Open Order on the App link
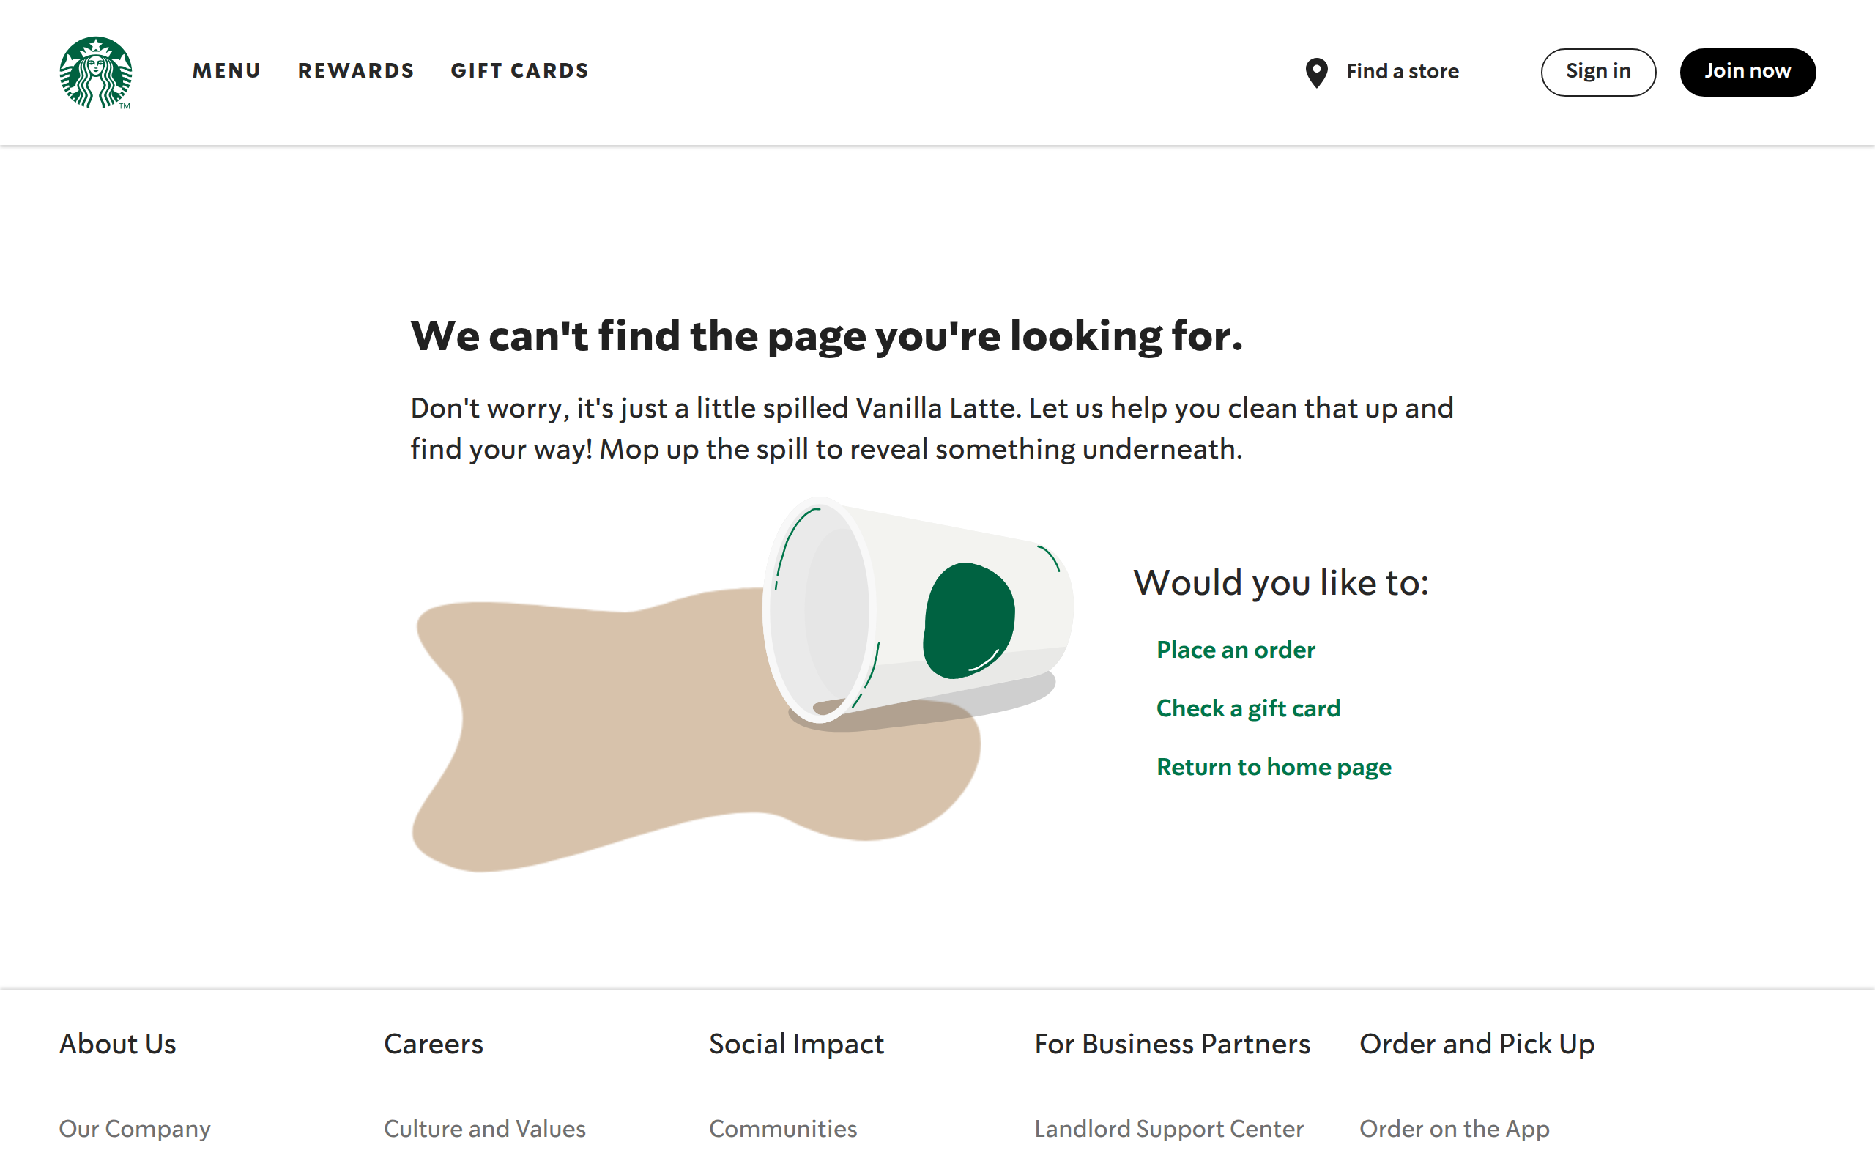This screenshot has height=1172, width=1875. [x=1454, y=1129]
